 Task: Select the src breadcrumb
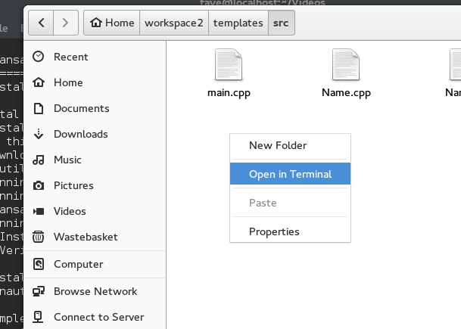coord(281,23)
